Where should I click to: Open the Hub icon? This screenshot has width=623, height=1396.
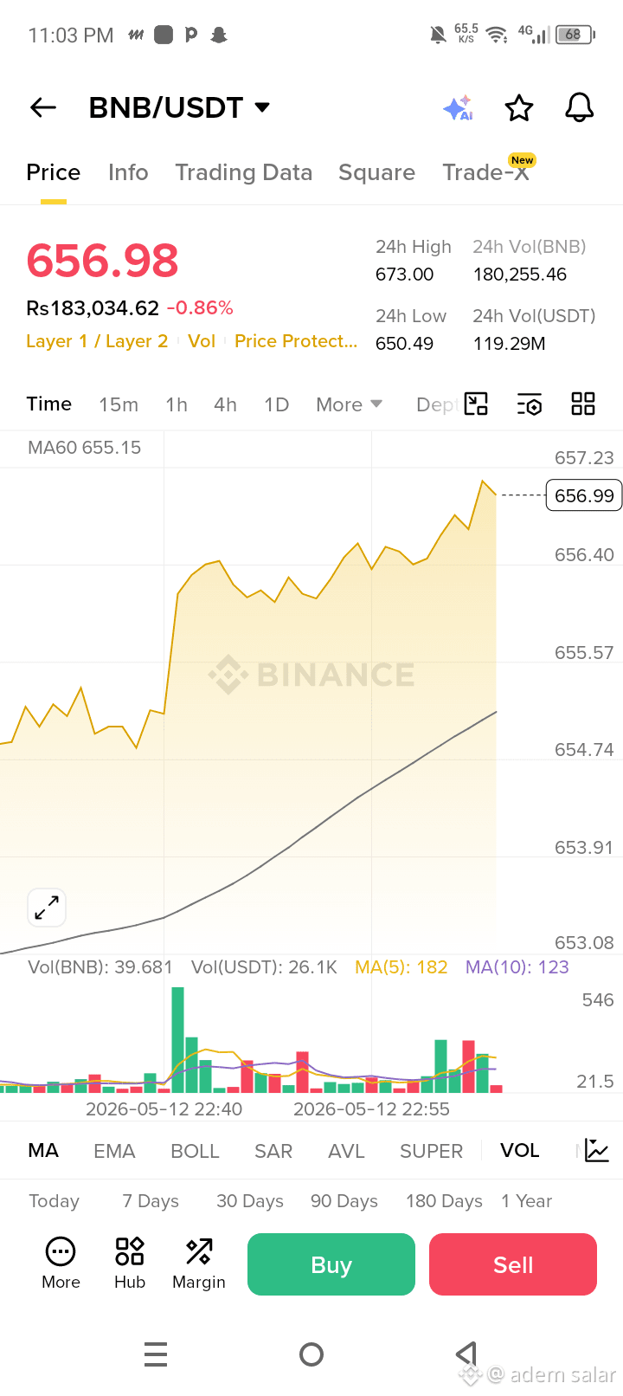pos(130,1264)
